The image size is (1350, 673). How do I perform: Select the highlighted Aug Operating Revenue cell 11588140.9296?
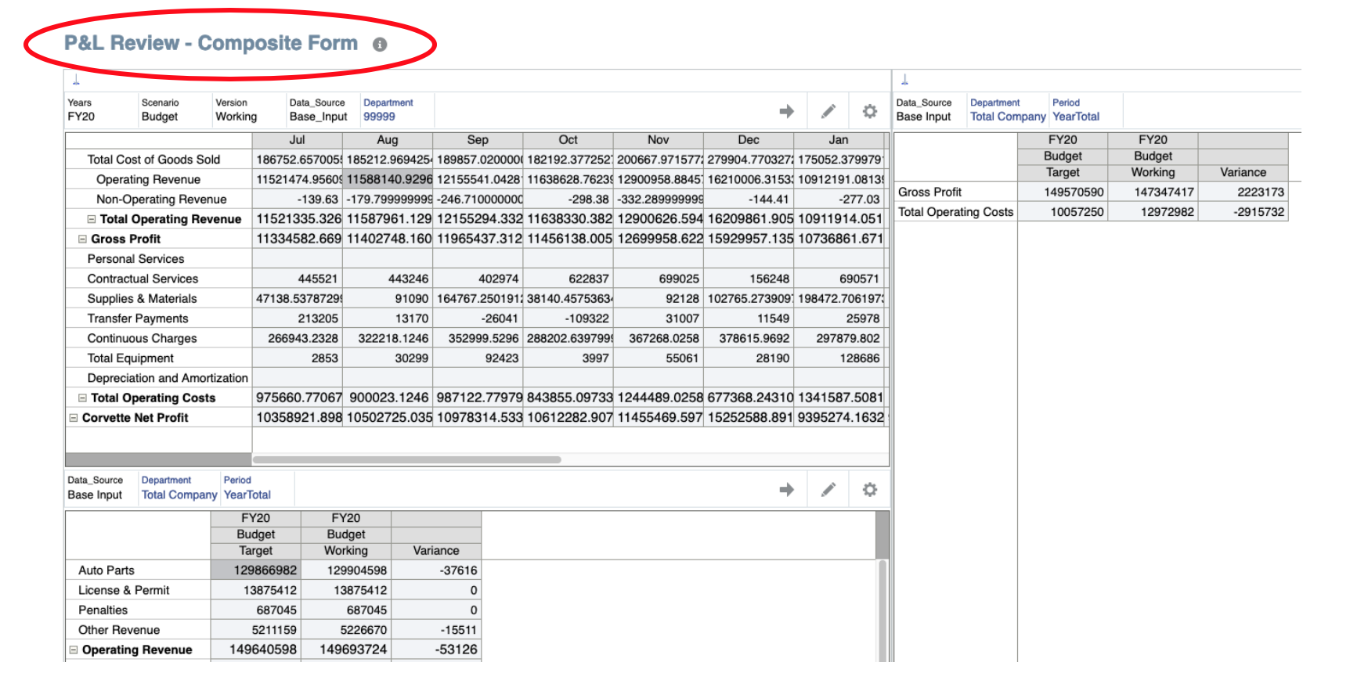point(388,179)
